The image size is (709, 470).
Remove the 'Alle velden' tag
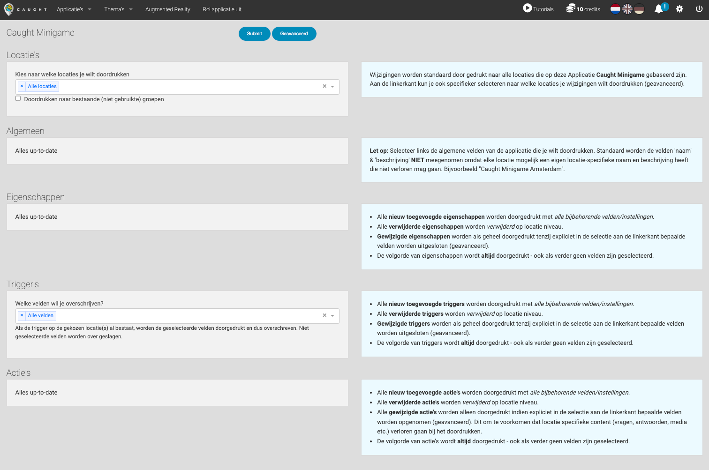22,315
